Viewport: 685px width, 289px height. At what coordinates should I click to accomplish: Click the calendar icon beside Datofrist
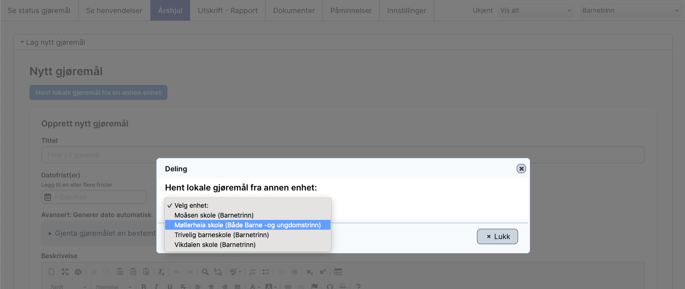pos(47,197)
